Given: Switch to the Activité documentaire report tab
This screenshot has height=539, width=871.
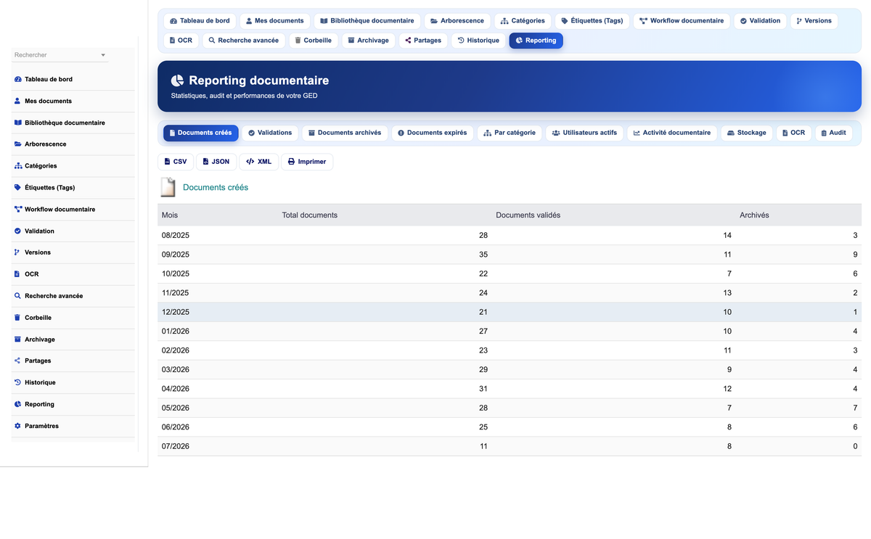Looking at the screenshot, I should tap(672, 133).
